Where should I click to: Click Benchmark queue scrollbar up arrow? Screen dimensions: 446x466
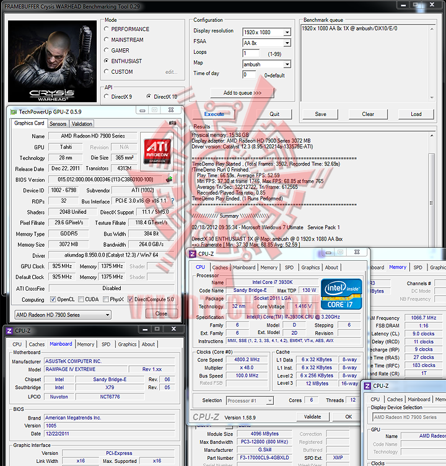click(432, 29)
